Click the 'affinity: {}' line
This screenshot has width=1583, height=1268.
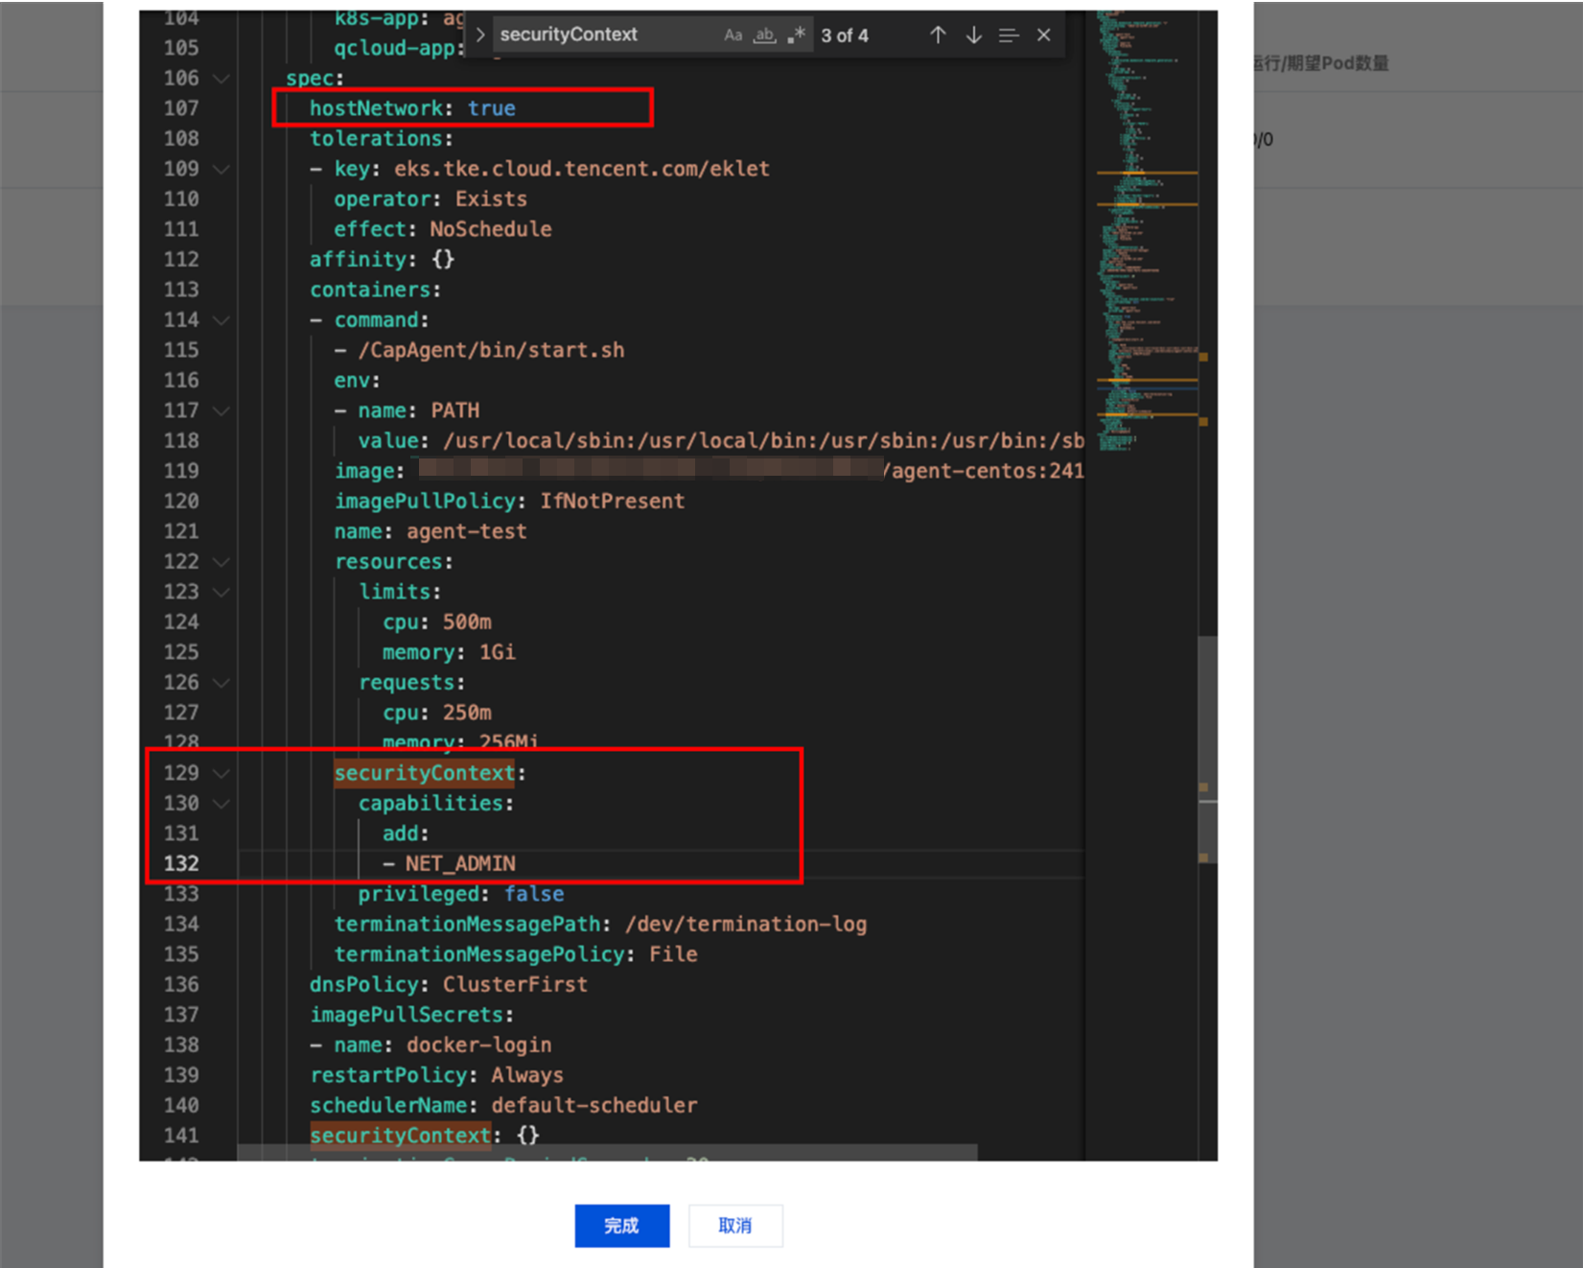(x=382, y=260)
